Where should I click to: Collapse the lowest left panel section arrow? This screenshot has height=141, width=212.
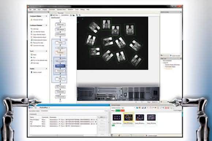[46, 68]
